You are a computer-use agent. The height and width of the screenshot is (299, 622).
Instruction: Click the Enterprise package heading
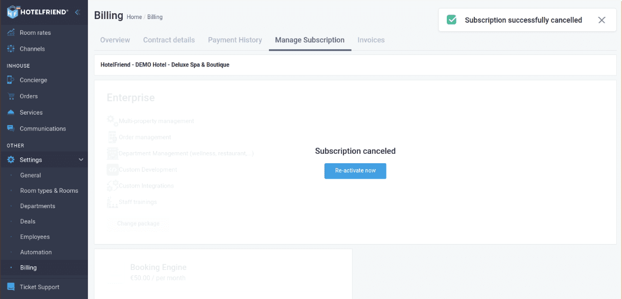coord(131,98)
